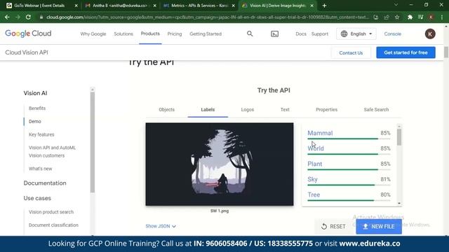
Task: Click the Tree label result
Action: pos(314,195)
